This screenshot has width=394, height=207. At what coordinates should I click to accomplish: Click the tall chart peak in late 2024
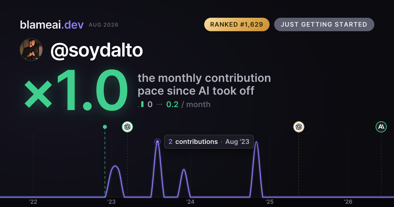[x=256, y=143]
